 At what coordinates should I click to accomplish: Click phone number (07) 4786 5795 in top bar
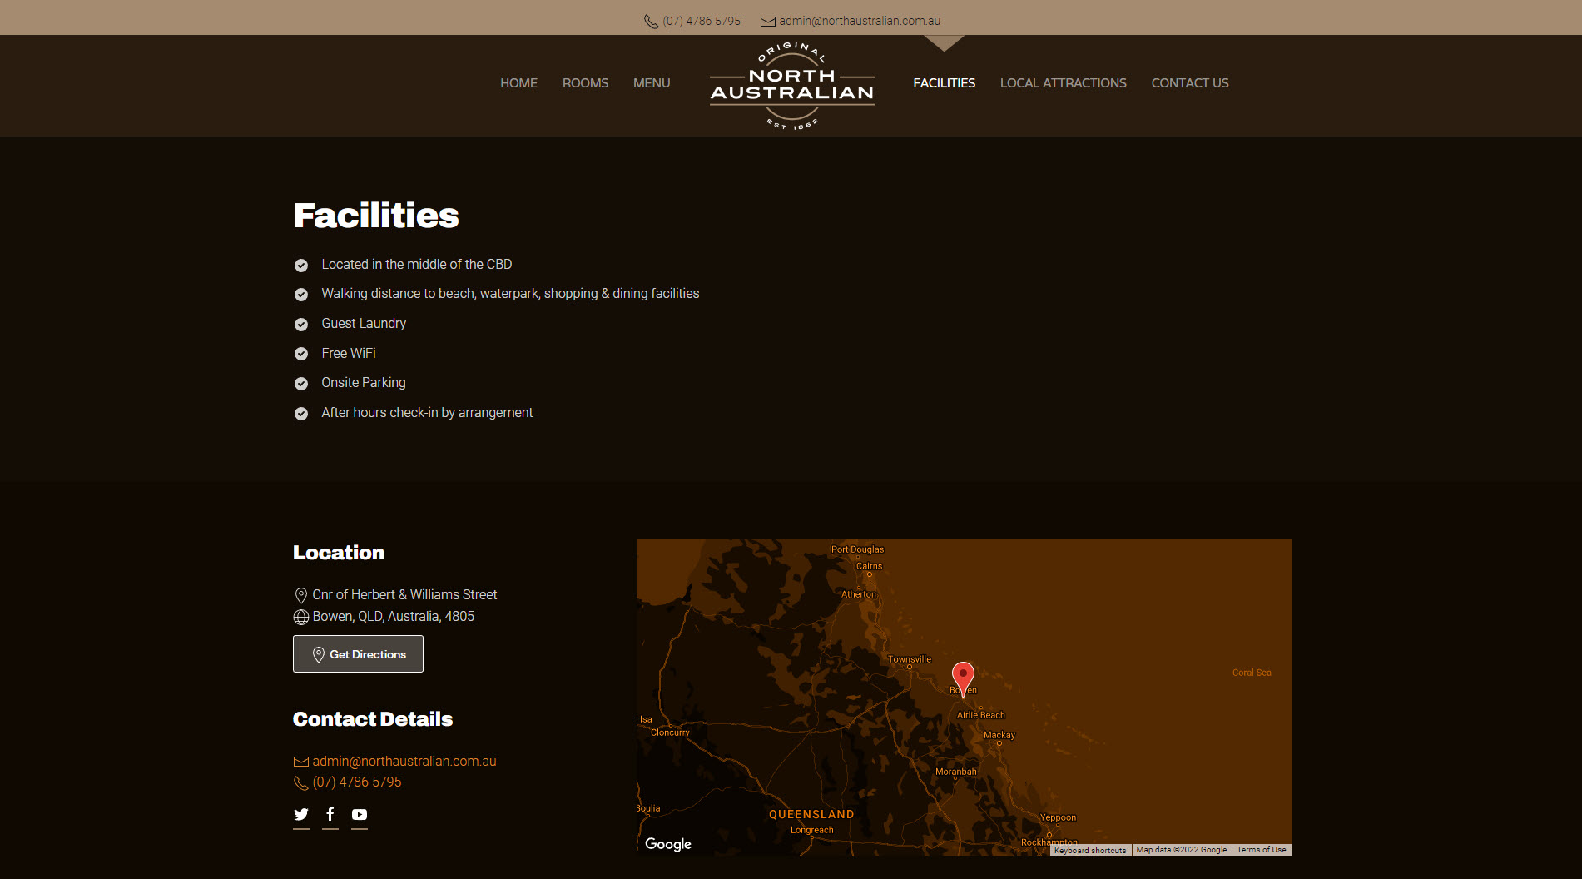coord(702,21)
